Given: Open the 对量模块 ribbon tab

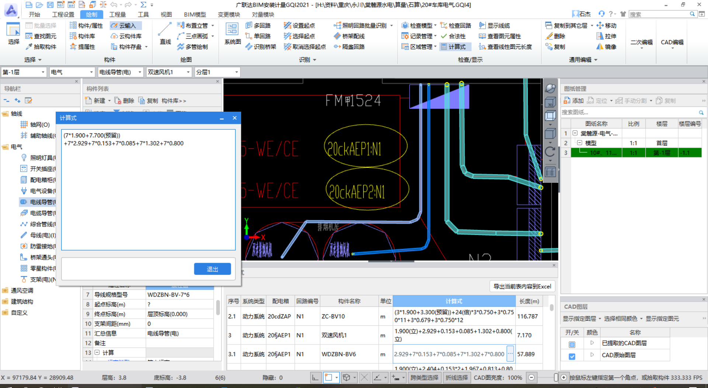Looking at the screenshot, I should (263, 14).
